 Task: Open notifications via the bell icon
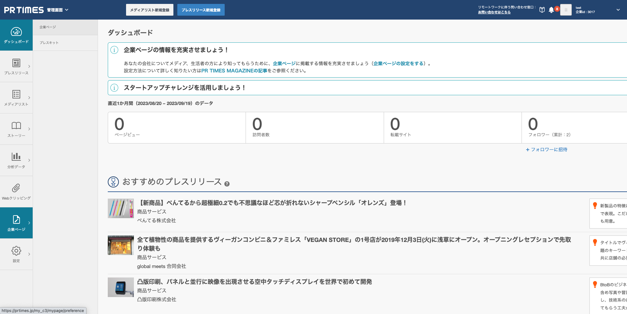(551, 10)
